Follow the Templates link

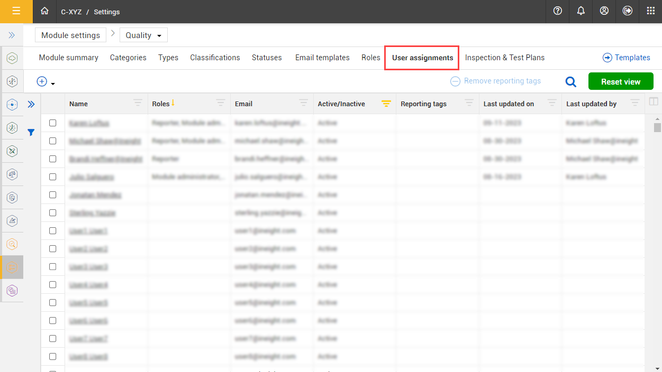626,58
